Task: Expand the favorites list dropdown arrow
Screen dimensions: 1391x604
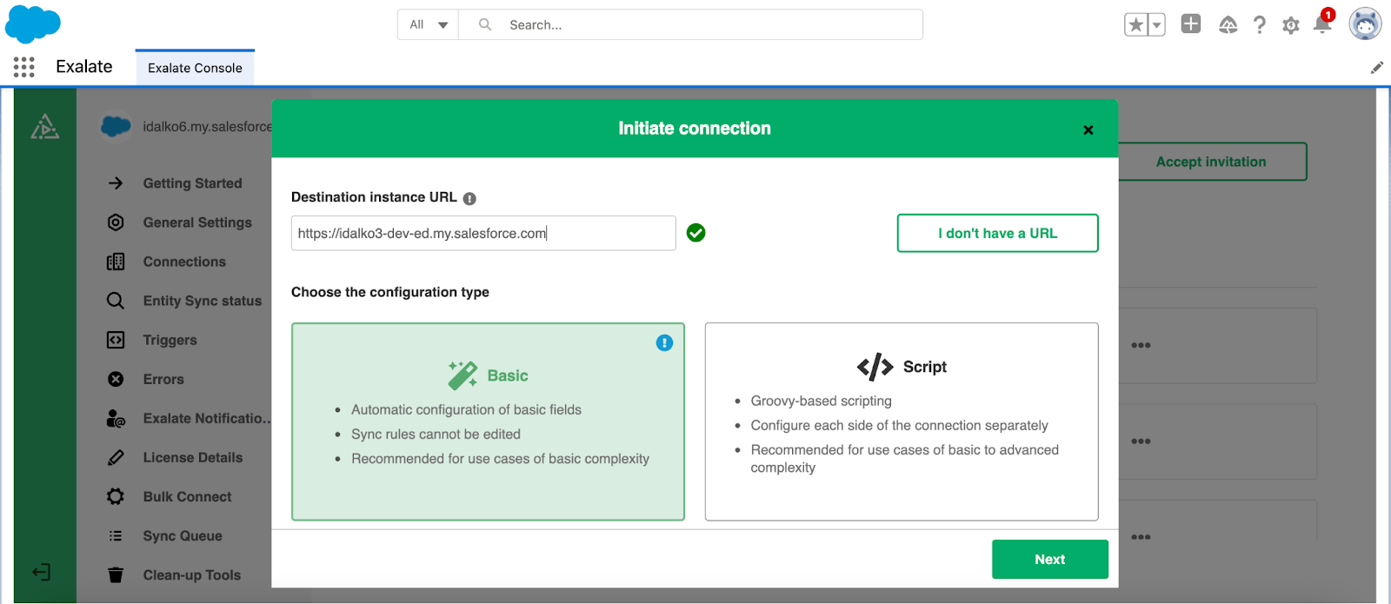Action: [x=1156, y=25]
